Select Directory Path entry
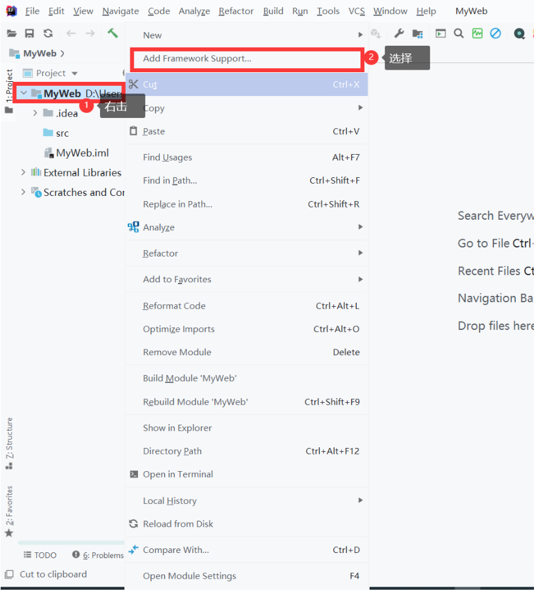Viewport: 543px width, 591px height. point(246,451)
